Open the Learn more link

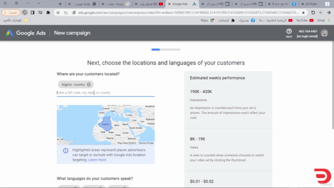[97, 160]
